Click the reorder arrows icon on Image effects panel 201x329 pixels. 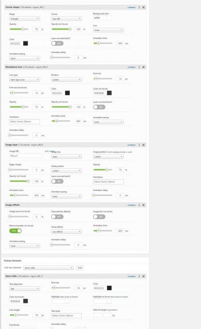139,205
